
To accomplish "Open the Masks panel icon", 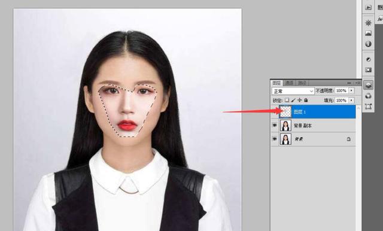I will [x=368, y=70].
